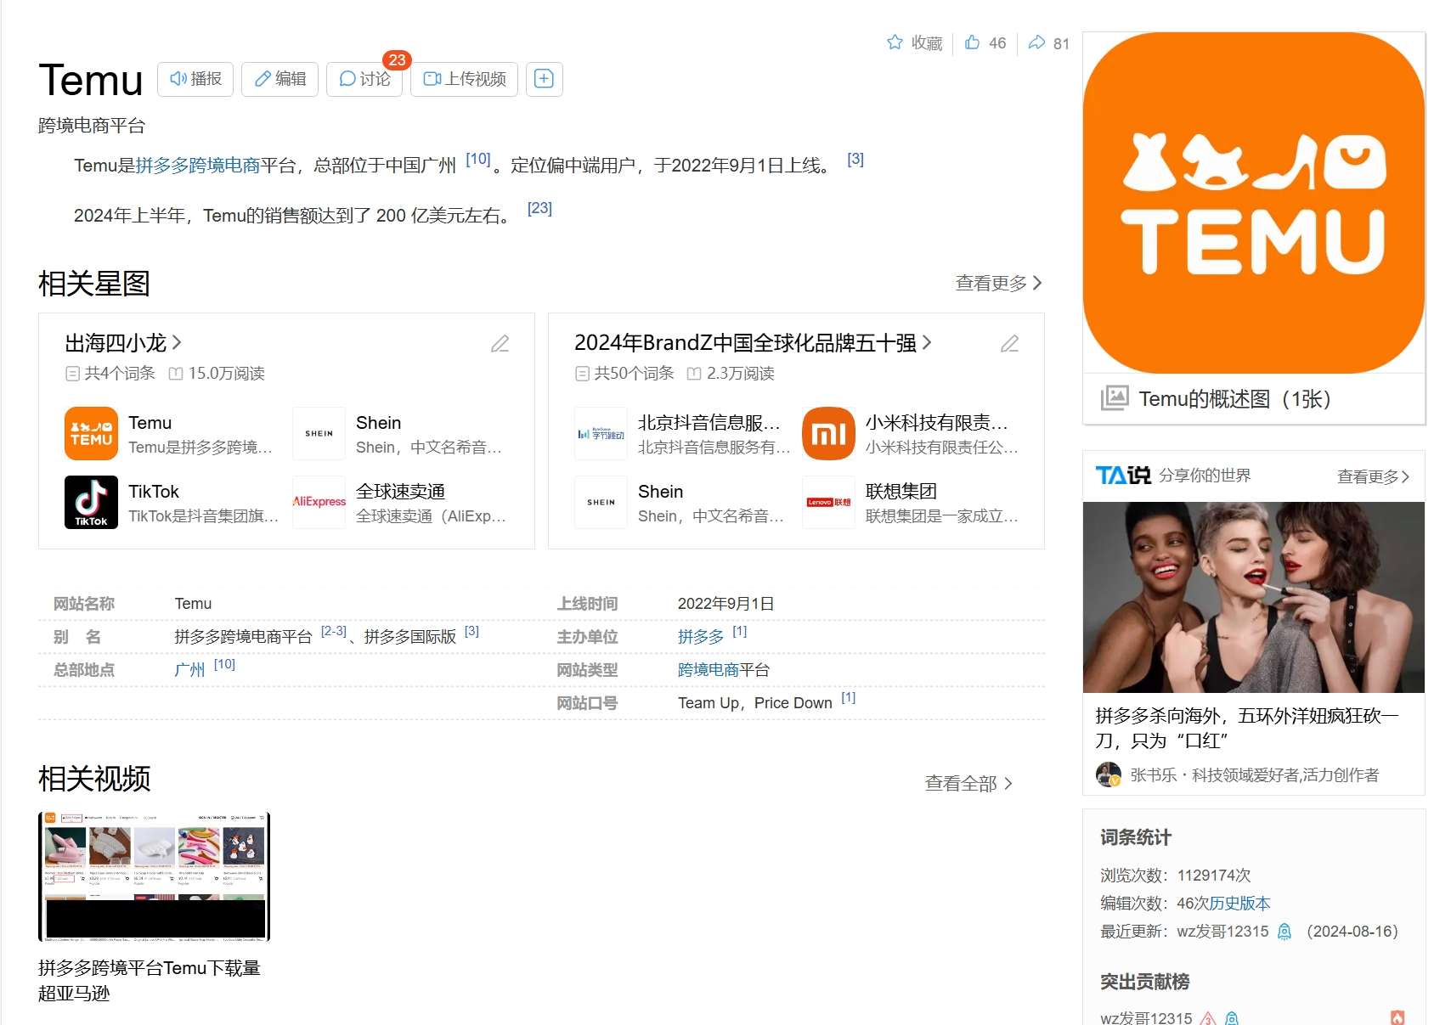This screenshot has height=1025, width=1451.
Task: Click the Temu logo icon in 出海四小龙
Action: coord(91,433)
